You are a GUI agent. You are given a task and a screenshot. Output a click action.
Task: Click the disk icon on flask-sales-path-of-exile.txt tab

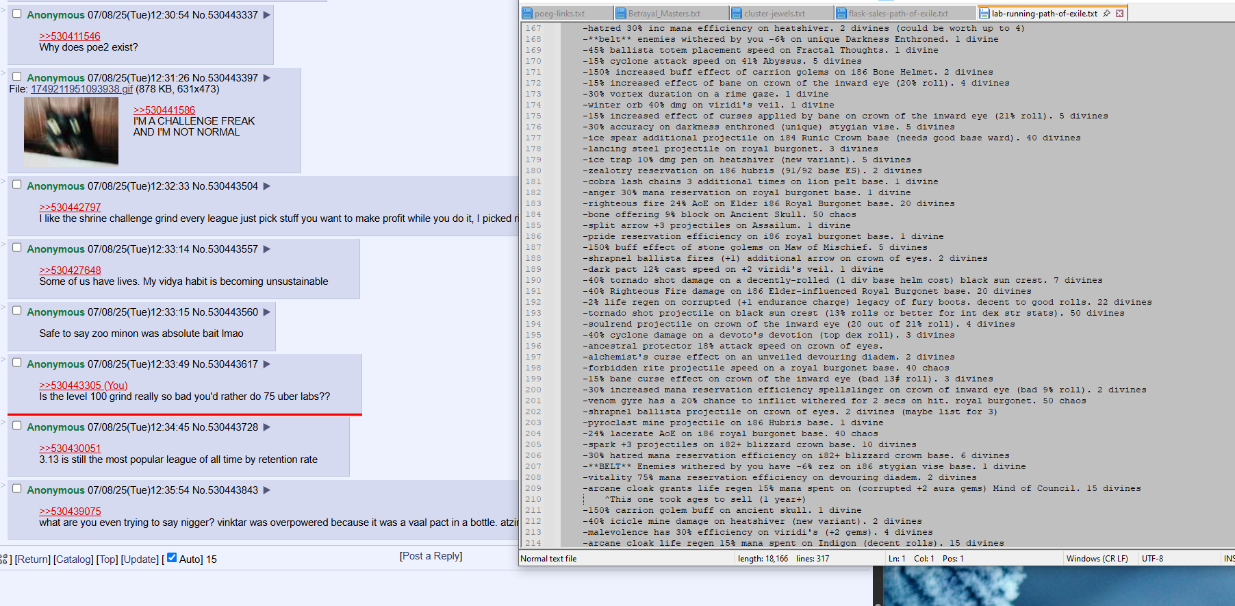(841, 13)
